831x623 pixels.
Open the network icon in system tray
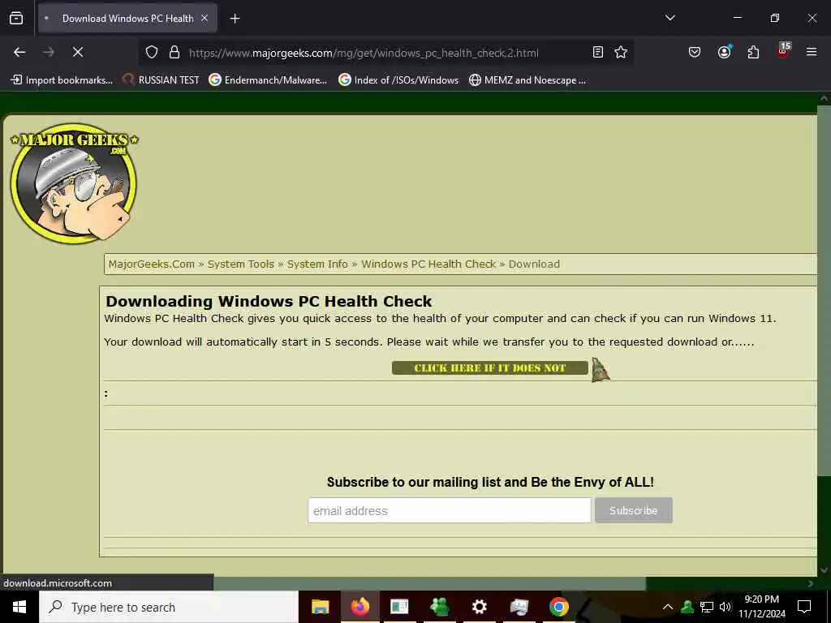pyautogui.click(x=707, y=607)
